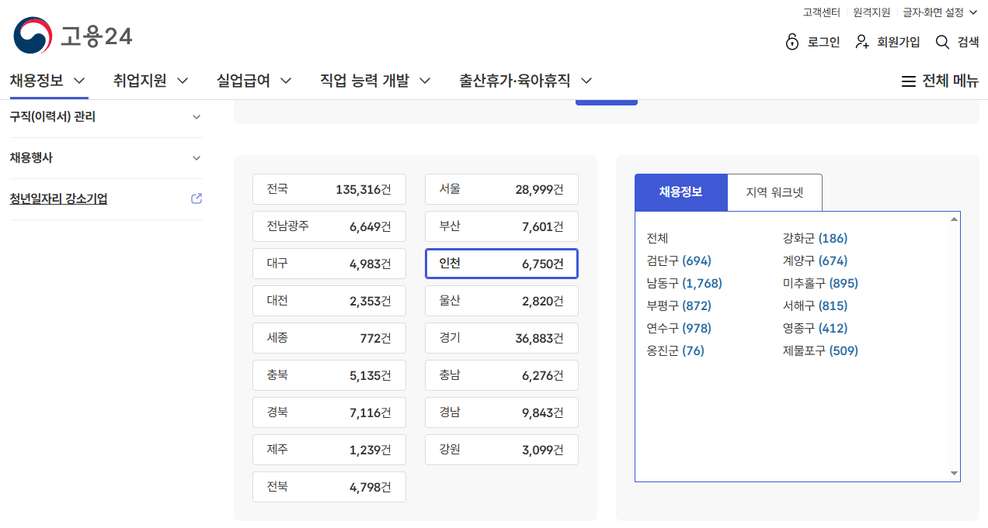Expand the 채용정보 menu chevron
988x528 pixels.
click(79, 81)
